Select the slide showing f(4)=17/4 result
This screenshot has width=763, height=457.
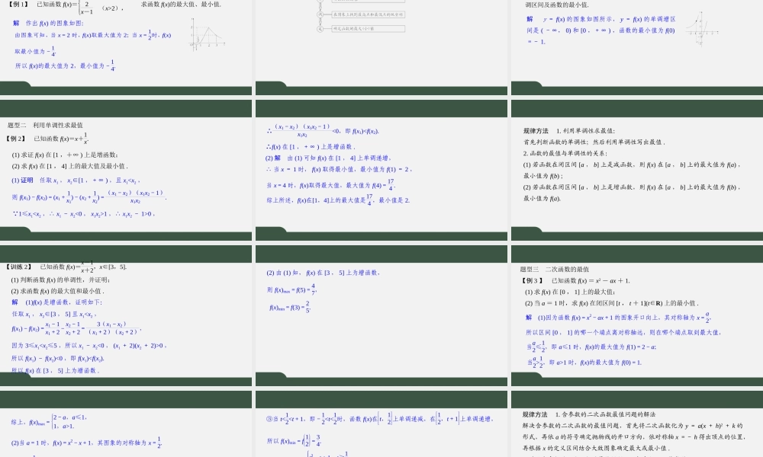(381, 175)
